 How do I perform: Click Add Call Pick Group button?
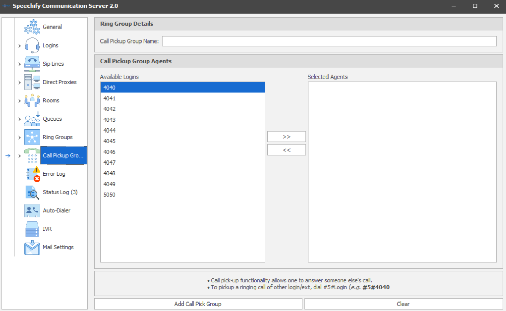click(x=198, y=304)
